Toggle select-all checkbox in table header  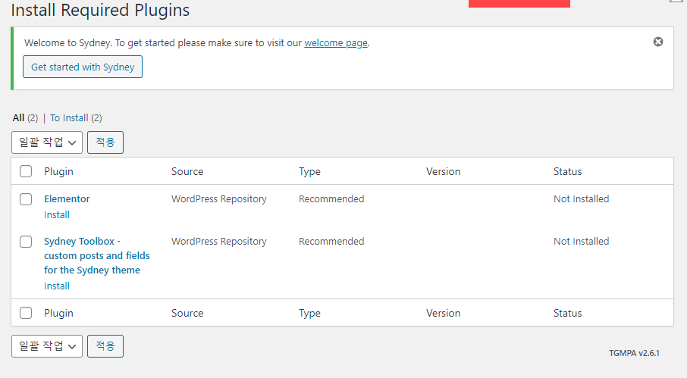coord(26,171)
